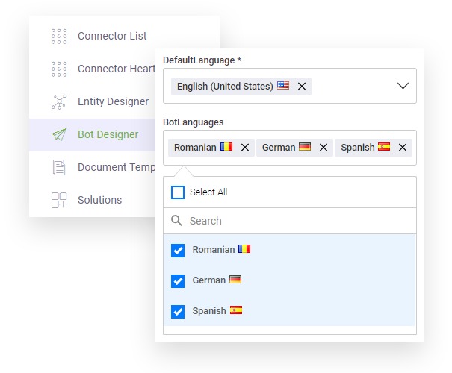The image size is (452, 373).
Task: Open Entity Designer from the sidebar
Action: (113, 101)
